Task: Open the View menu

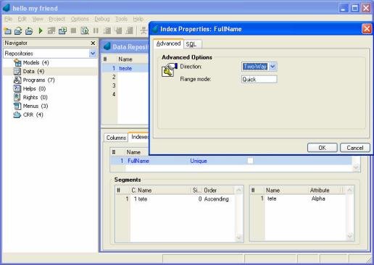Action: click(38, 19)
